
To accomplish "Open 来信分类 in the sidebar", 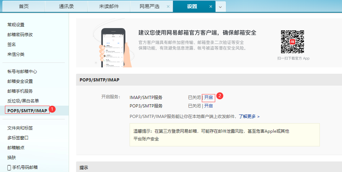I will click(16, 54).
